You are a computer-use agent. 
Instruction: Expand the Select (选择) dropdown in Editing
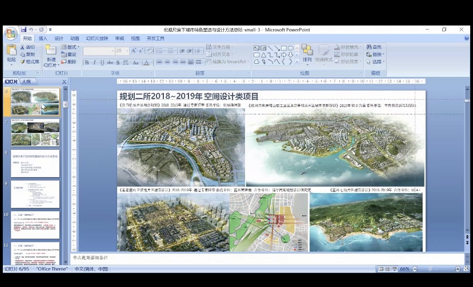(x=378, y=61)
